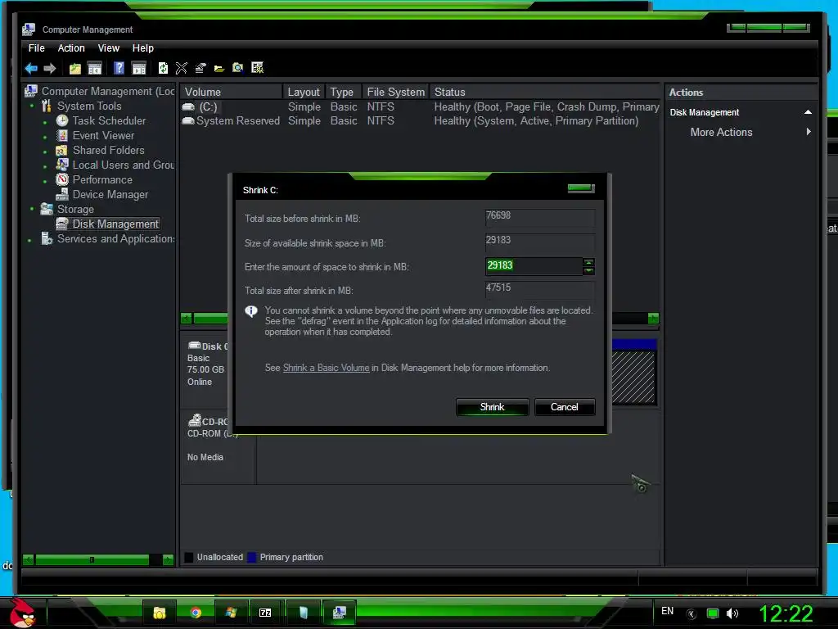Image resolution: width=838 pixels, height=629 pixels.
Task: Close the Shrink C: dialog
Action: click(581, 188)
